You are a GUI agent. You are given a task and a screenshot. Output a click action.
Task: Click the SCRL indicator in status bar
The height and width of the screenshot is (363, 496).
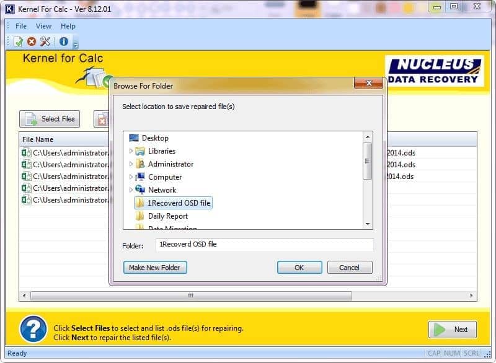coord(472,353)
